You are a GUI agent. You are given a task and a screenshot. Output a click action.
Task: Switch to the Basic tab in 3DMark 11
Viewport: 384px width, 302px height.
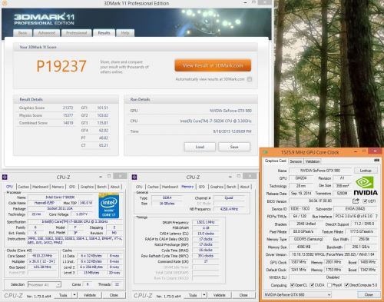click(x=22, y=33)
